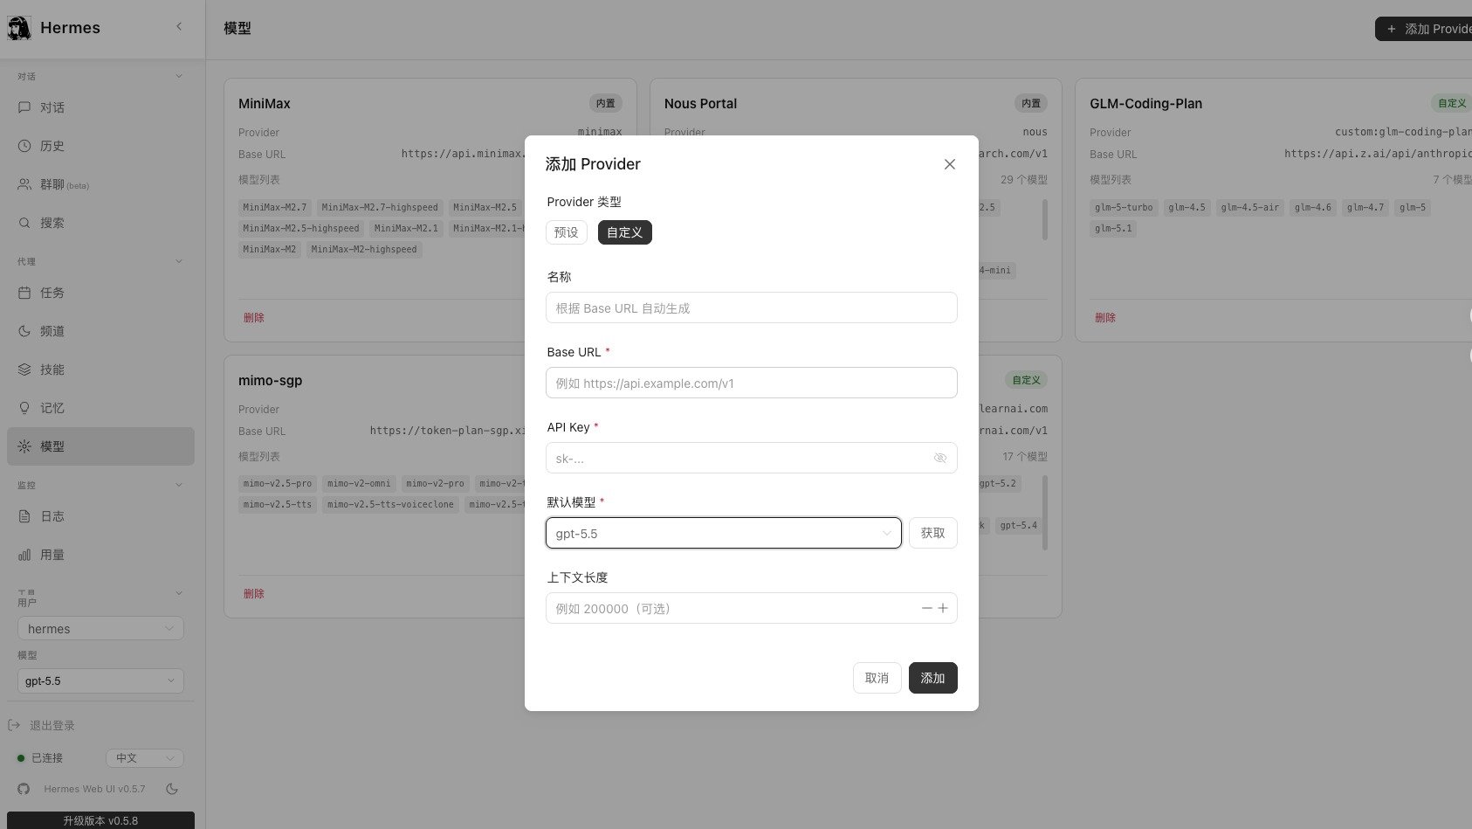Screen dimensions: 1472x829
Task: Click the 技能 skills layers icon
Action: point(24,370)
